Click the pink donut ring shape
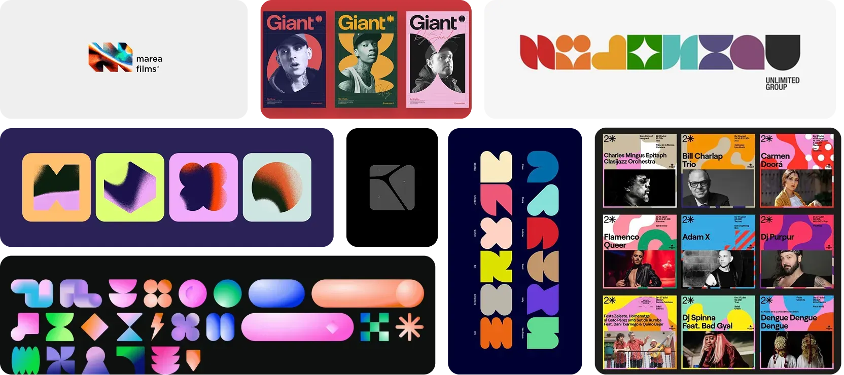 [x=192, y=293]
